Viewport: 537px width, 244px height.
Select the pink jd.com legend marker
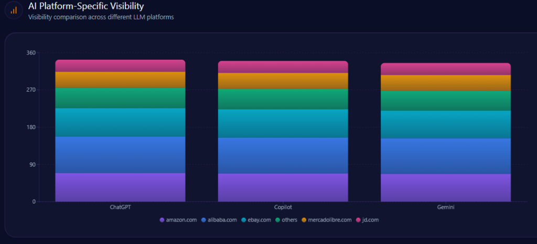coord(359,220)
